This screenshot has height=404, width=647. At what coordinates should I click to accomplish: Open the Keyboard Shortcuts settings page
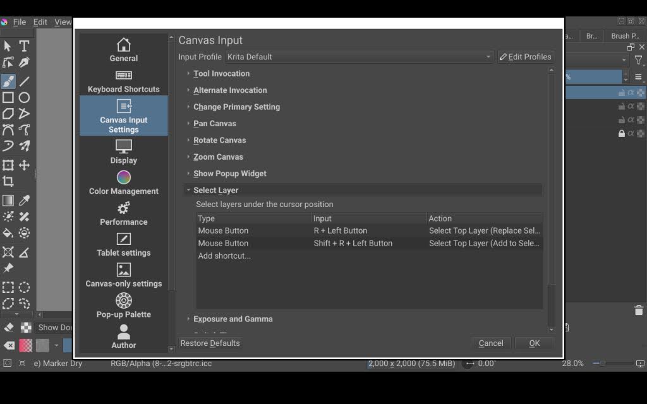point(123,81)
